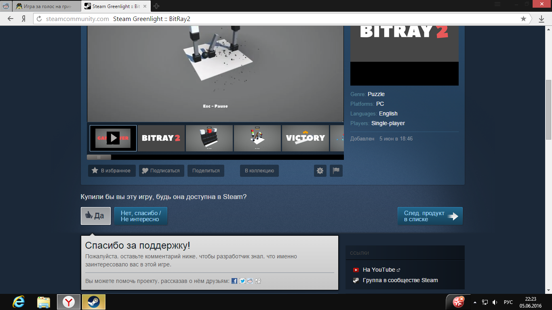Image resolution: width=552 pixels, height=310 pixels.
Task: Switch to the 'Игра за голос' tab
Action: tap(46, 6)
